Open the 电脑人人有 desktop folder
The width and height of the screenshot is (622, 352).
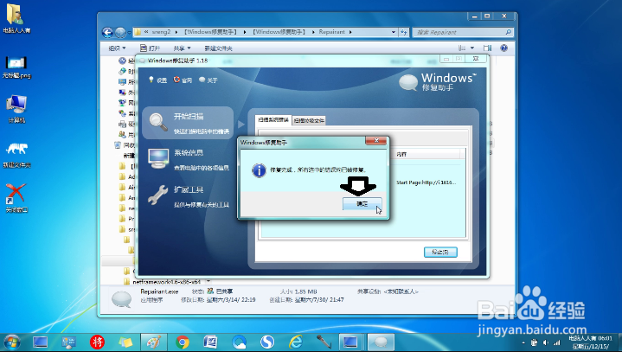tap(16, 19)
